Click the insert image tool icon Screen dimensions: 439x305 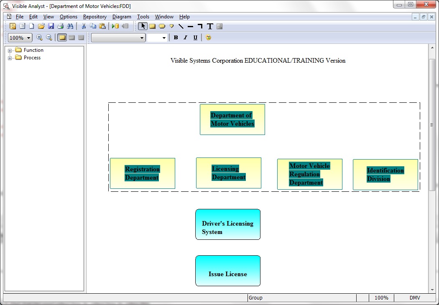[219, 26]
